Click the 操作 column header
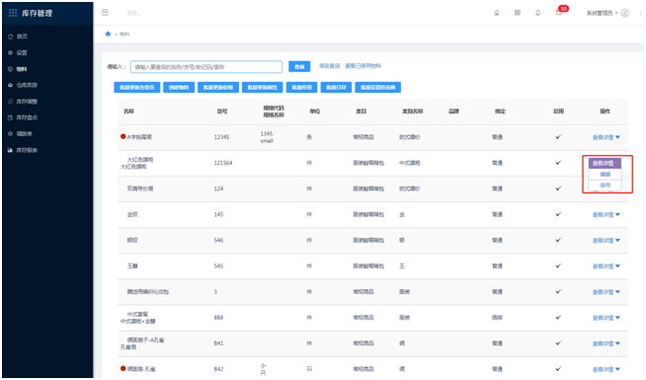The height and width of the screenshot is (380, 646). (605, 112)
